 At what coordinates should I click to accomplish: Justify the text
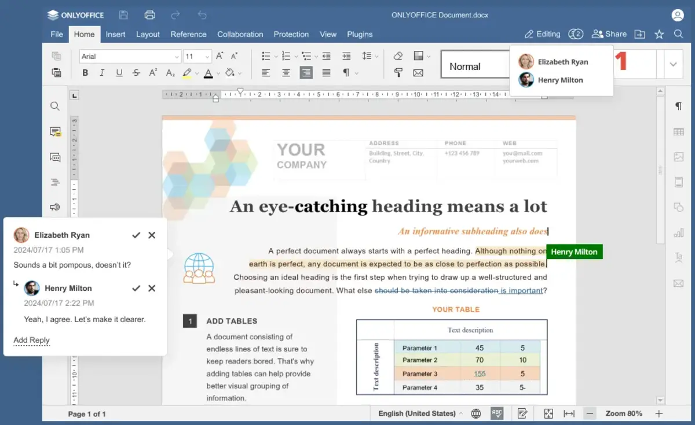[x=326, y=73]
